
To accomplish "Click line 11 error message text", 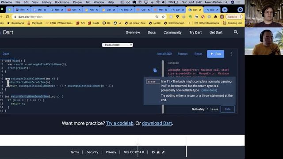I will 196,86.
